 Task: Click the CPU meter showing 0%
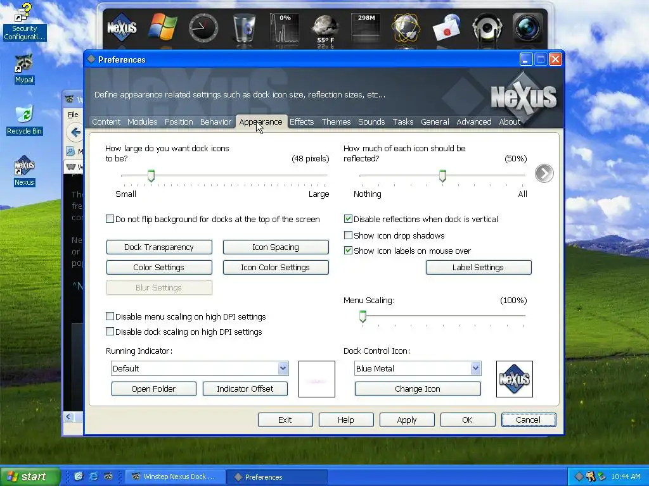(x=285, y=28)
